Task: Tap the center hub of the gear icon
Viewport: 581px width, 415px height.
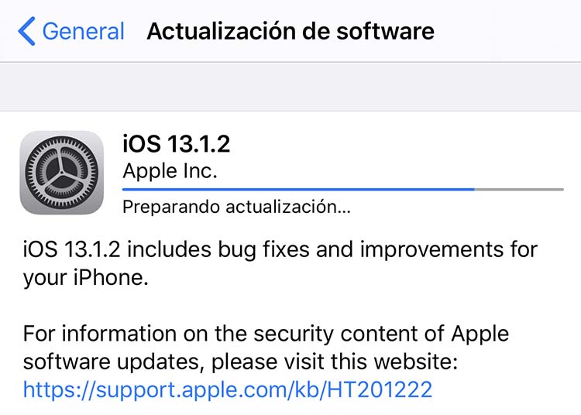Action: click(x=62, y=173)
